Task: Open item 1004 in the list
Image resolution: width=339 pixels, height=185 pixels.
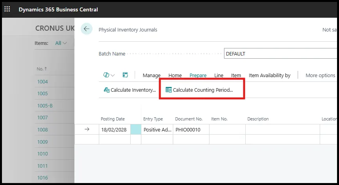Action: pos(43,82)
